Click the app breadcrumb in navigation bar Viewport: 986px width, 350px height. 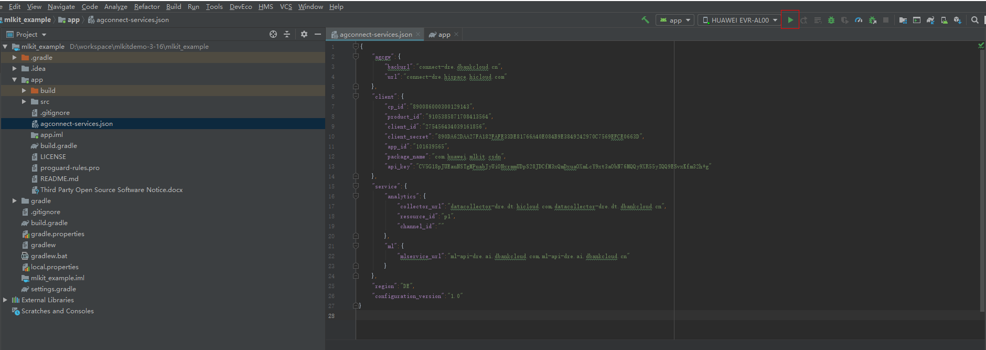pos(69,19)
